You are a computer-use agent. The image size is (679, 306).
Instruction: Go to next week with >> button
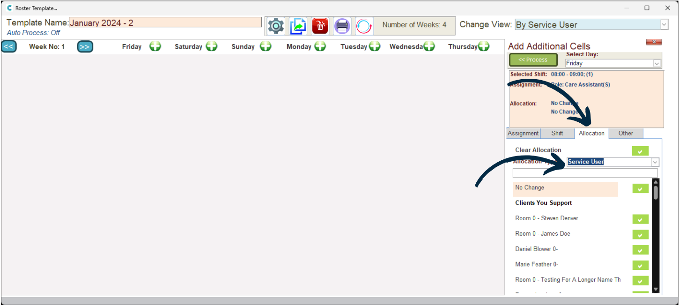coord(85,46)
